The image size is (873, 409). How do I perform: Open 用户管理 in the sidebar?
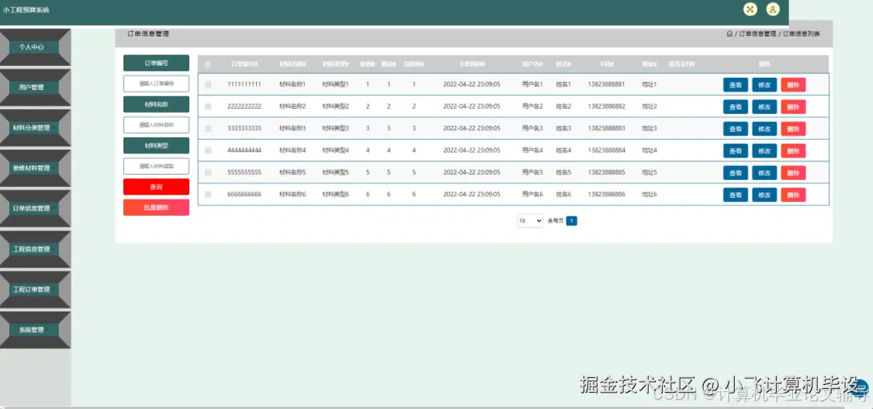coord(34,88)
